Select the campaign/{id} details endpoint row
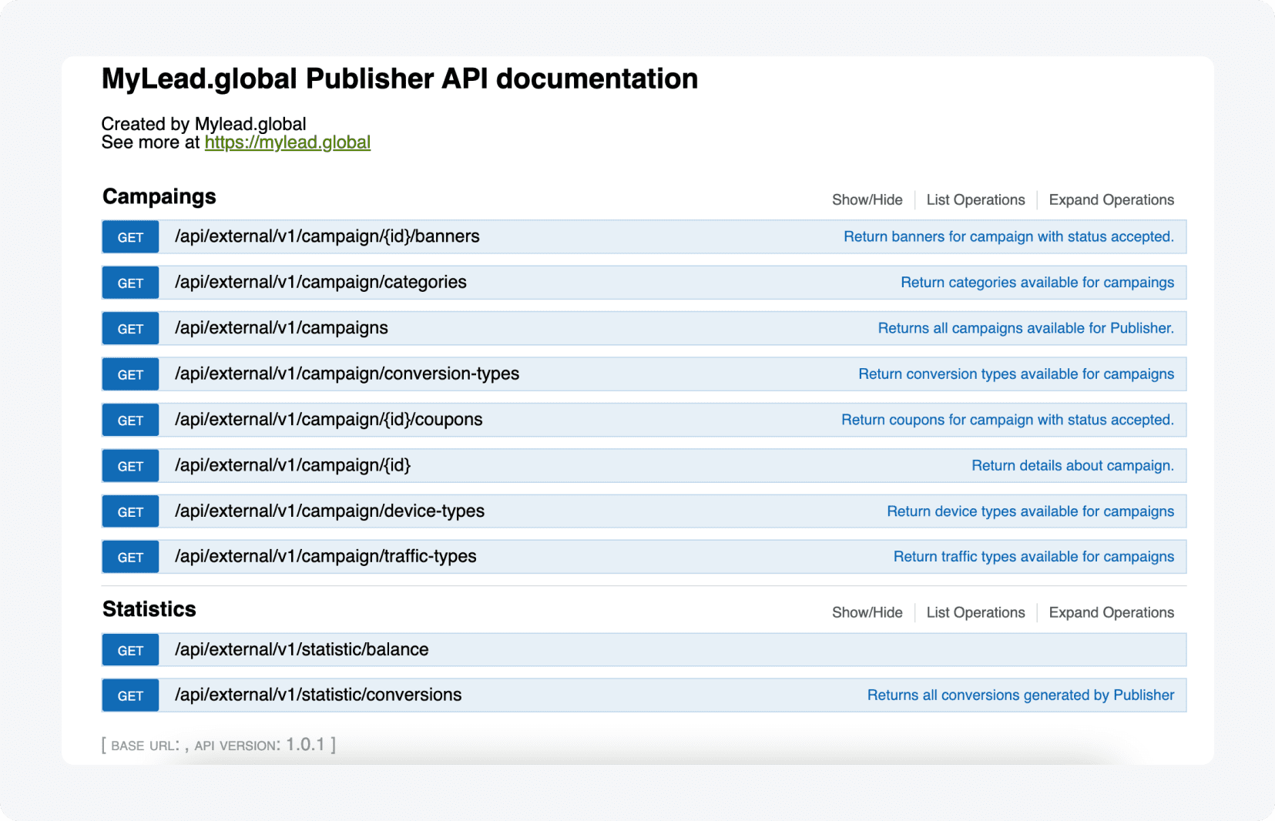The height and width of the screenshot is (821, 1275). [x=293, y=465]
